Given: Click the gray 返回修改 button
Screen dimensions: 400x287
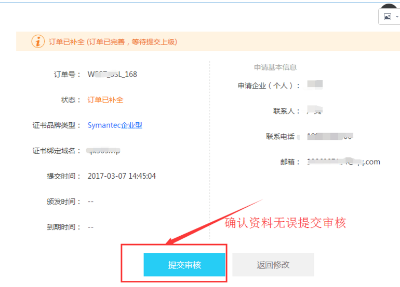Looking at the screenshot, I should [x=273, y=265].
